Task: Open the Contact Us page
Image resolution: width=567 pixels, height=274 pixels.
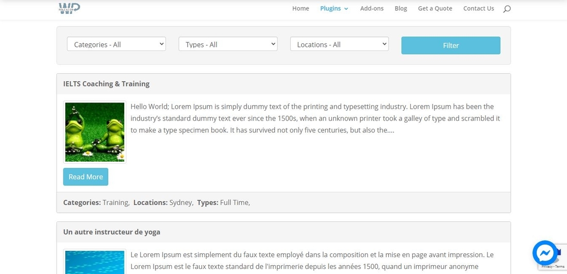Action: (x=478, y=8)
